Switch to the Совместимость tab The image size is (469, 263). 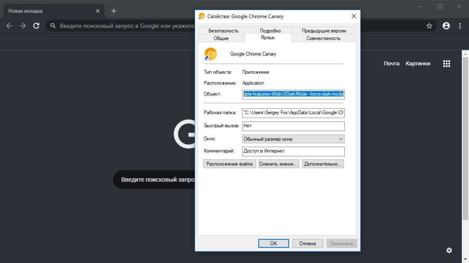(x=323, y=38)
